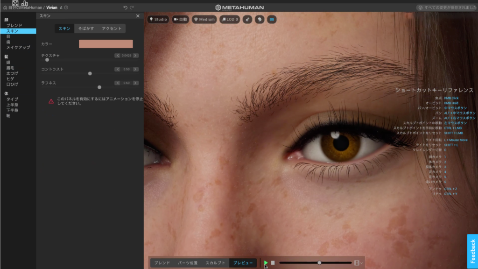Toggle the fullscreen frame icon at top left

(15, 3)
